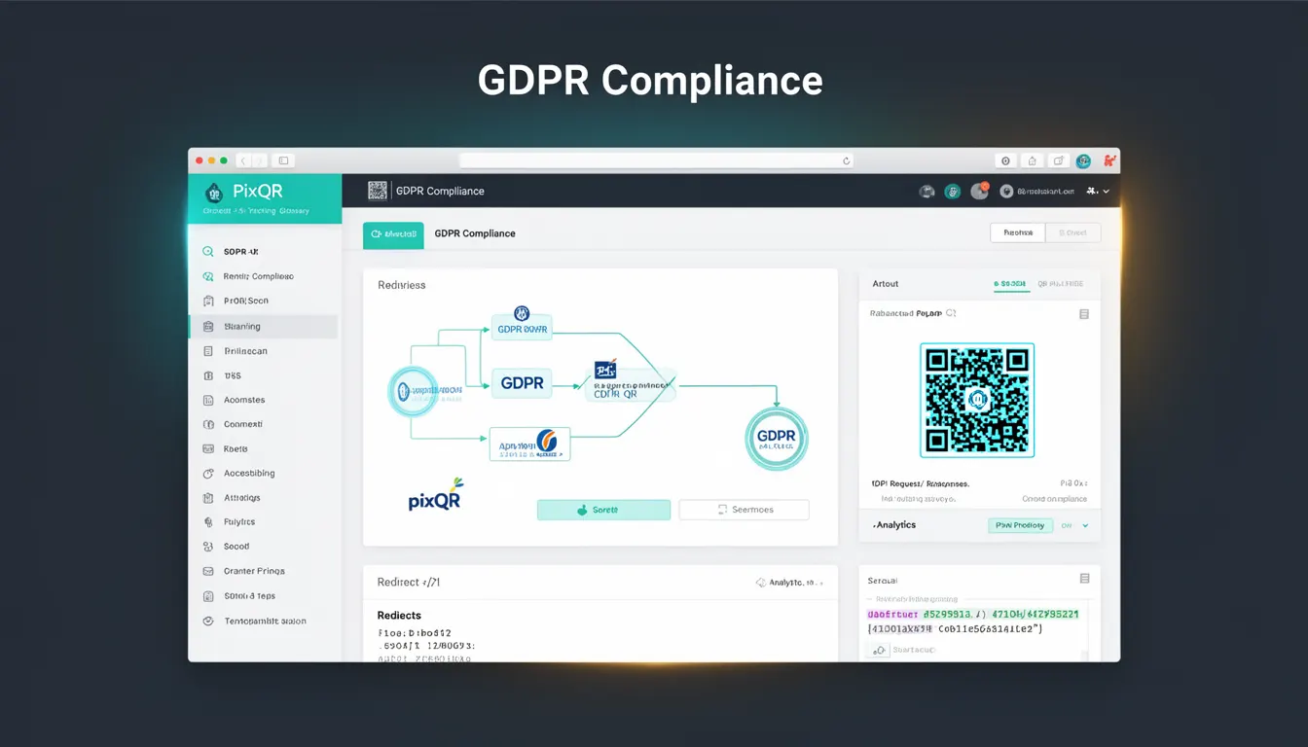The image size is (1308, 747).
Task: Open the GDPR Compliance tab
Action: coord(475,233)
